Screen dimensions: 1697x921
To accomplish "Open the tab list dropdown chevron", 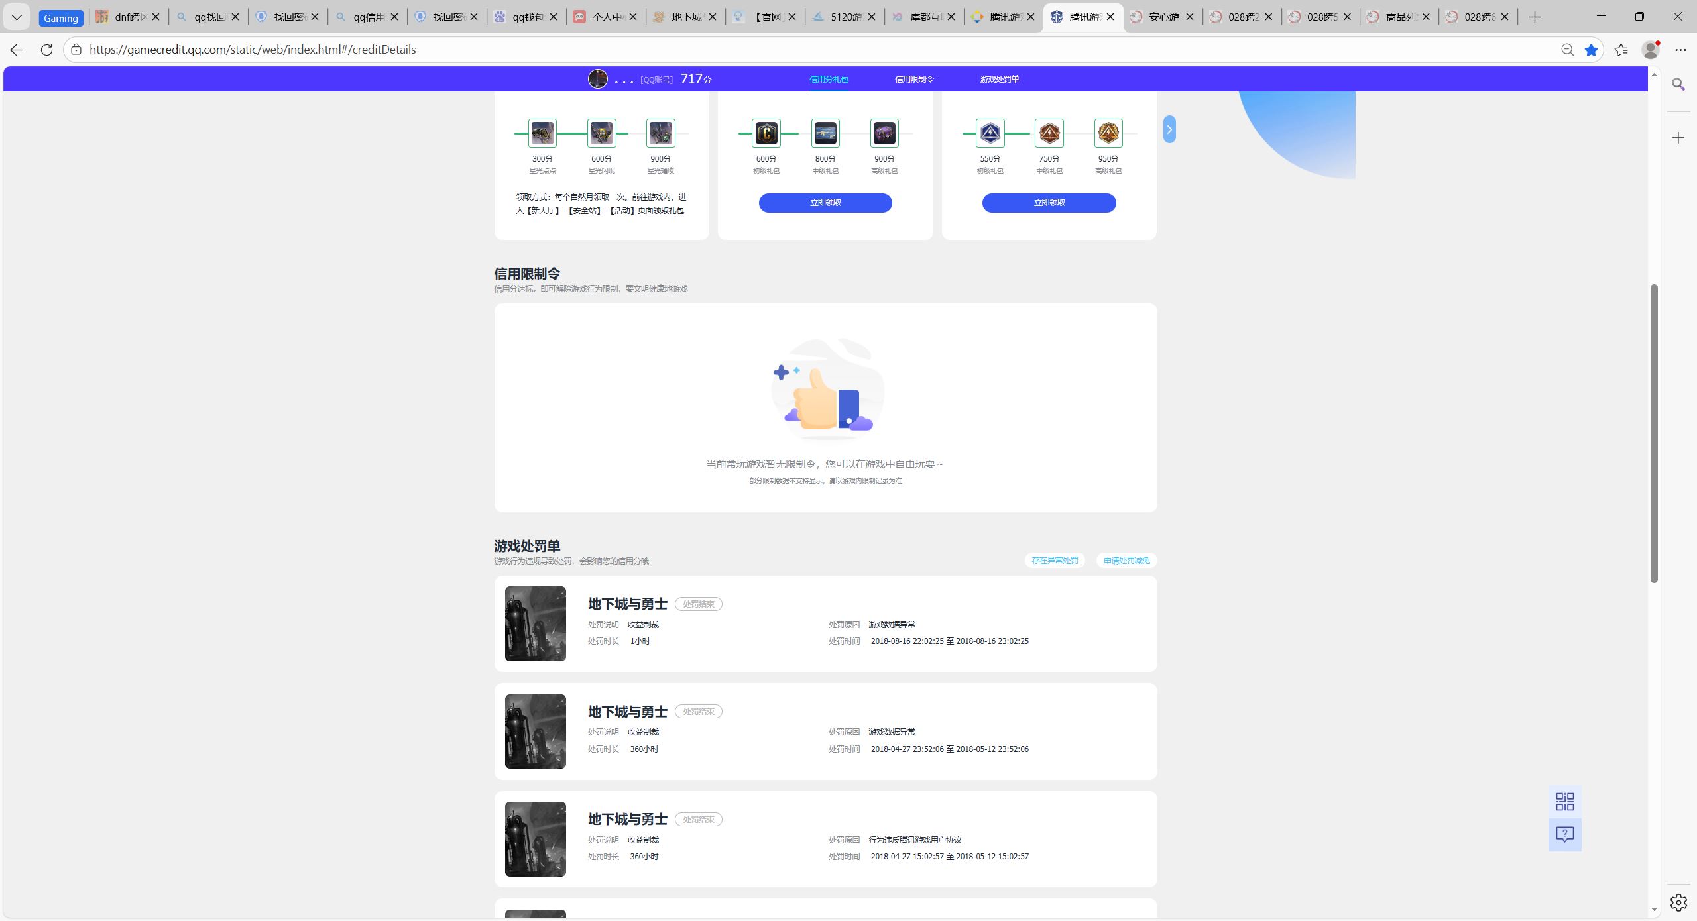I will click(17, 17).
